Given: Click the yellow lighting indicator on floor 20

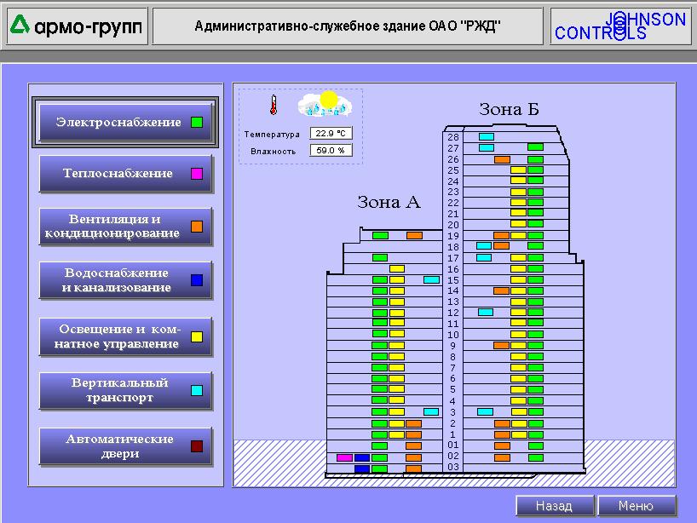Looking at the screenshot, I should [518, 224].
